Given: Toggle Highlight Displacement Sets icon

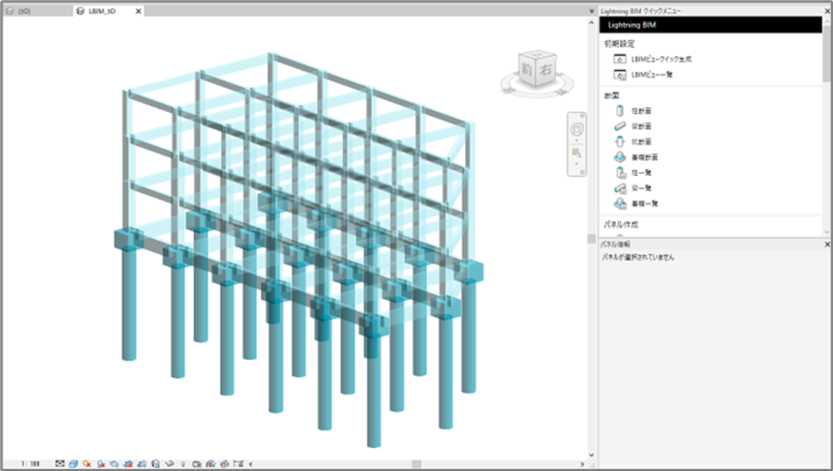Looking at the screenshot, I should pos(224,463).
